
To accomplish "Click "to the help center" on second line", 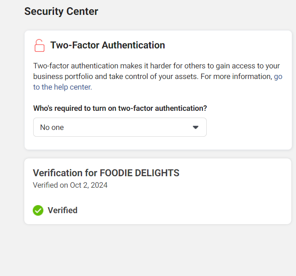I will [62, 87].
